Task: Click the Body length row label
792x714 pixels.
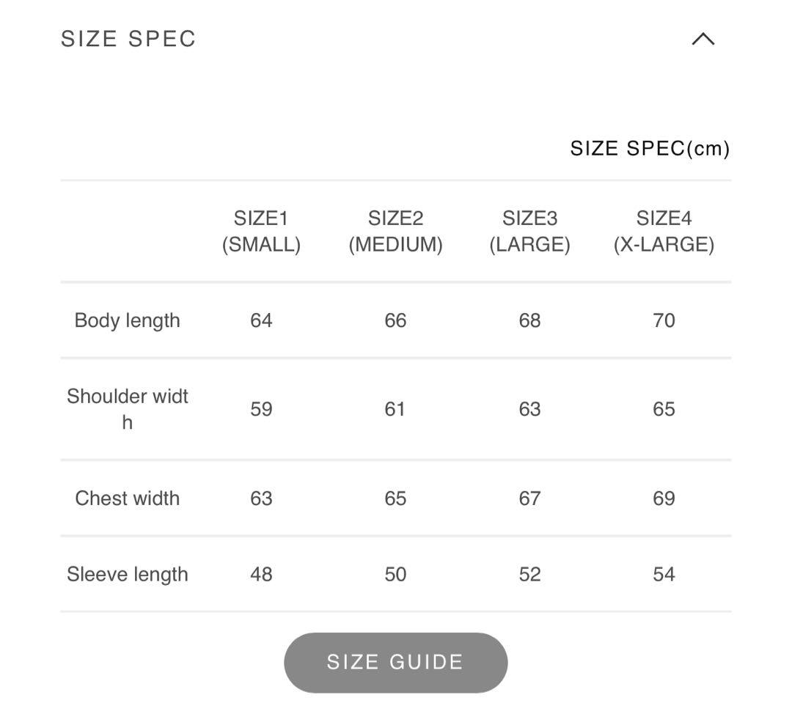Action: point(127,320)
